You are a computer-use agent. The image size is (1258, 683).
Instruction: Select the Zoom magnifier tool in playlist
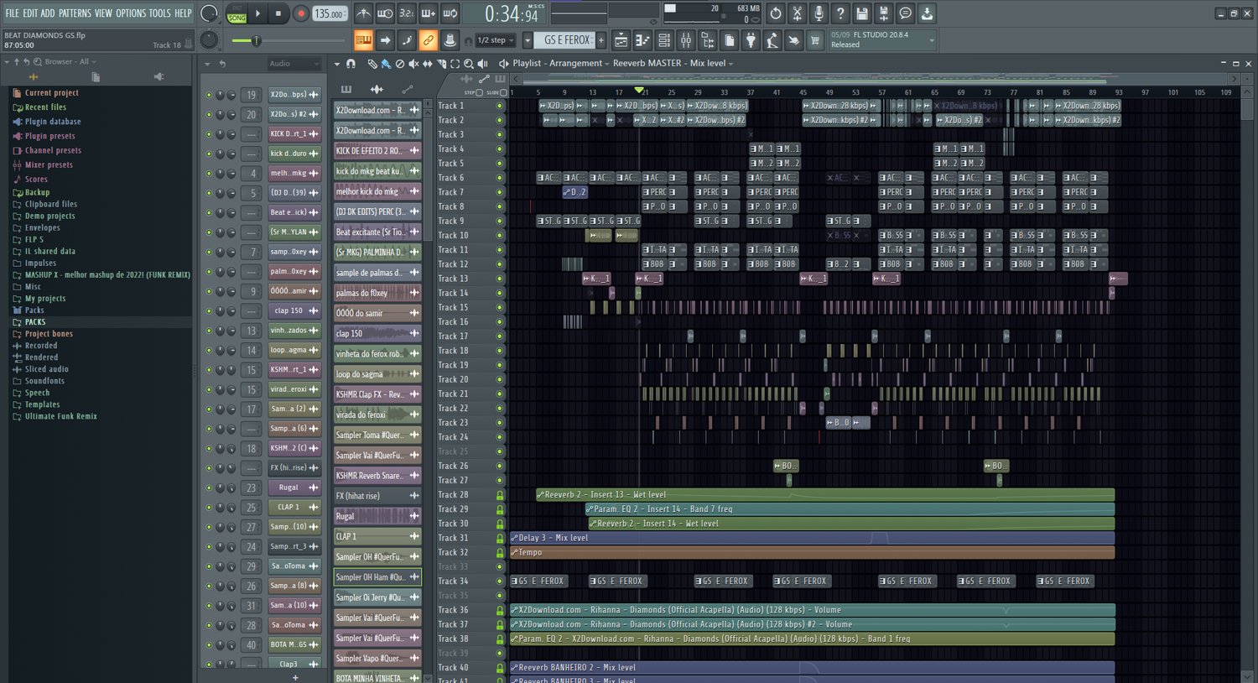(469, 64)
